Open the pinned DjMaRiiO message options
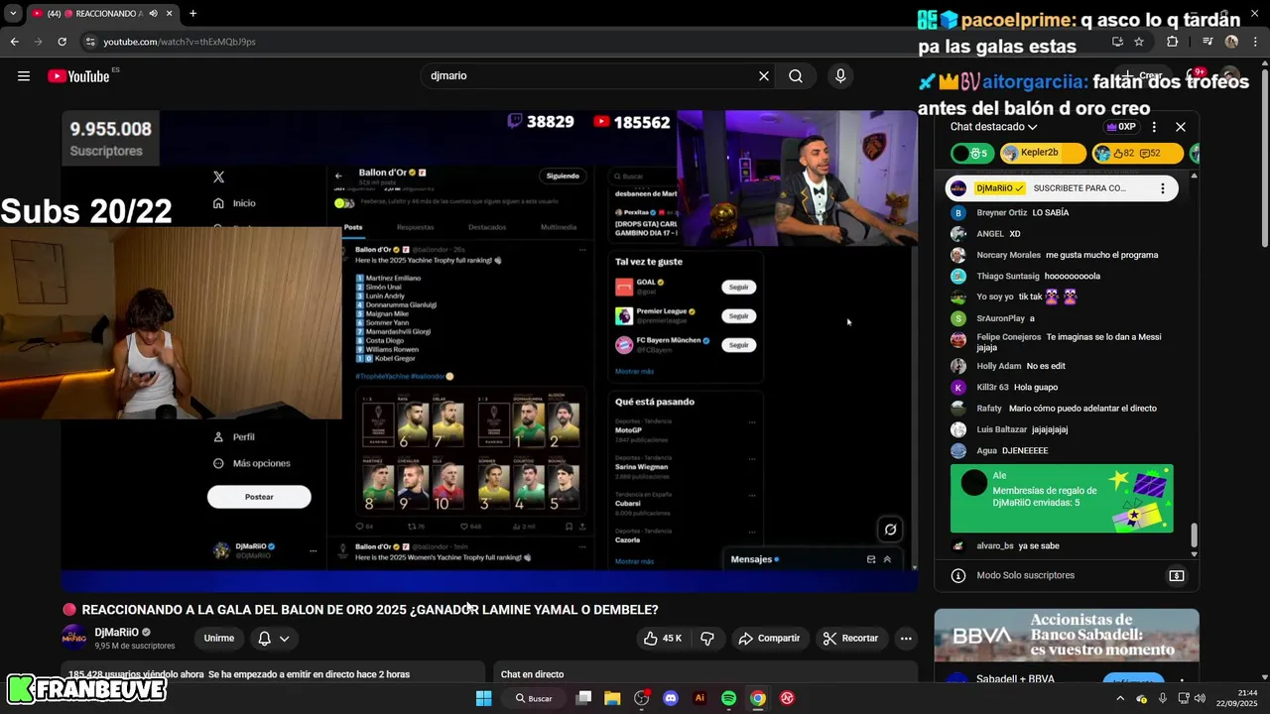The width and height of the screenshot is (1270, 714). pyautogui.click(x=1163, y=188)
